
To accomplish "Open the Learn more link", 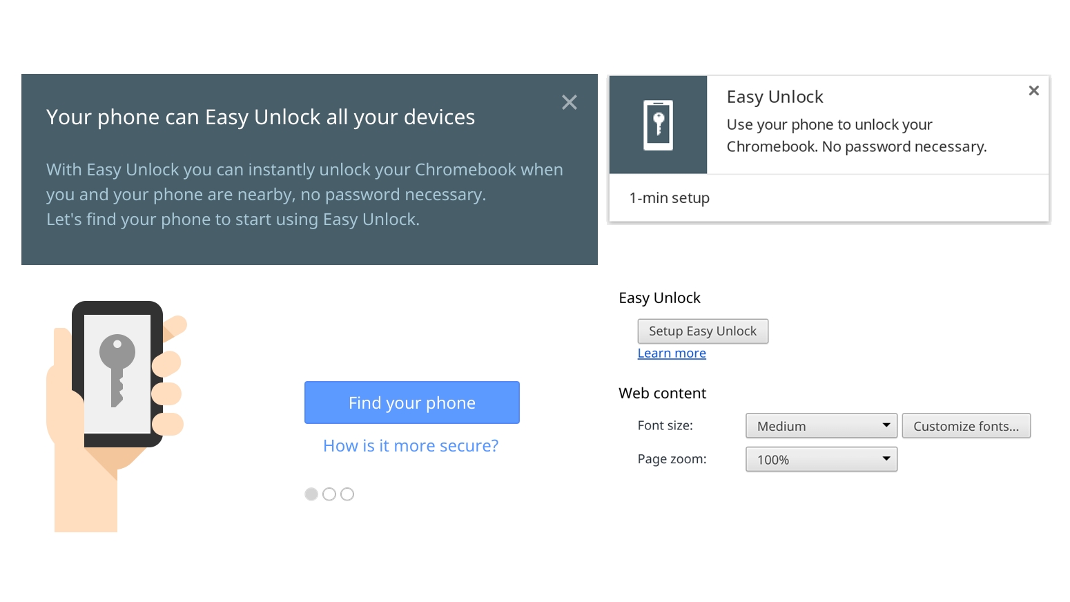I will point(672,353).
